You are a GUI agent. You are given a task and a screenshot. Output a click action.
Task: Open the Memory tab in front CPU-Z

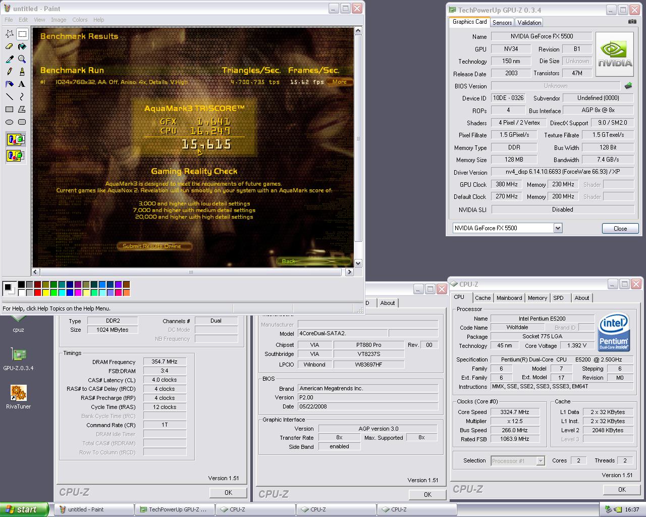pos(537,298)
